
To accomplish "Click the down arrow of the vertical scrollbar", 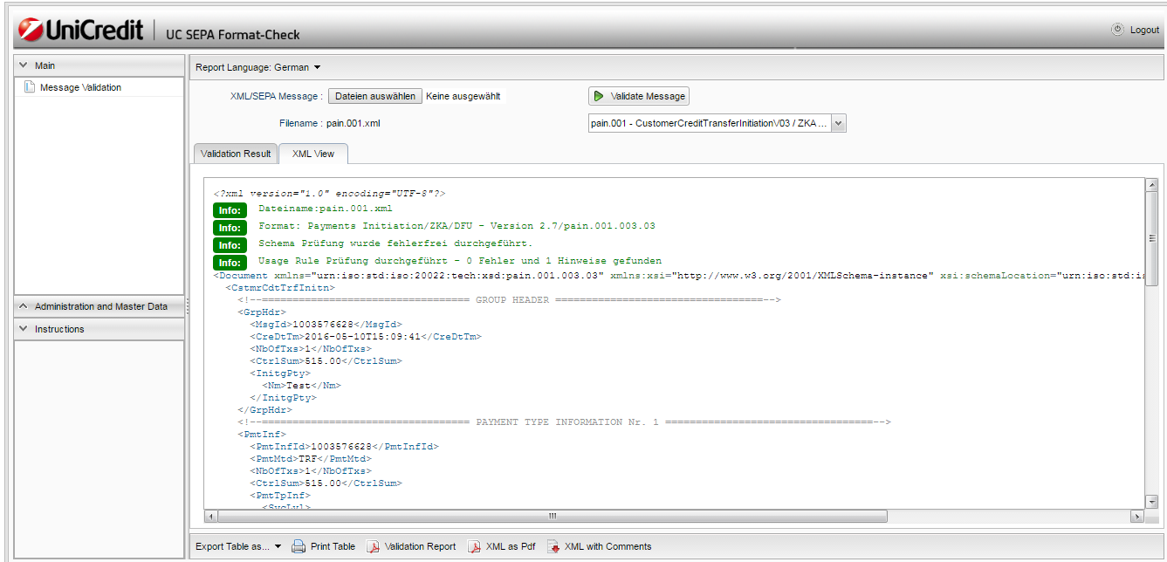I will tap(1152, 502).
